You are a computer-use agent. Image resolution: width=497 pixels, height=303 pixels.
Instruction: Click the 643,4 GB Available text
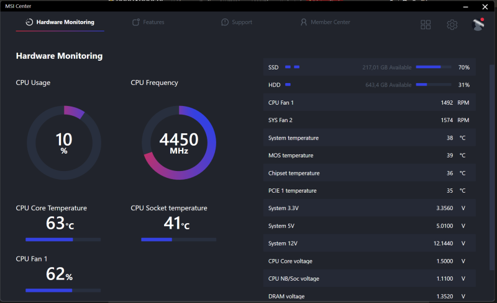click(x=388, y=85)
